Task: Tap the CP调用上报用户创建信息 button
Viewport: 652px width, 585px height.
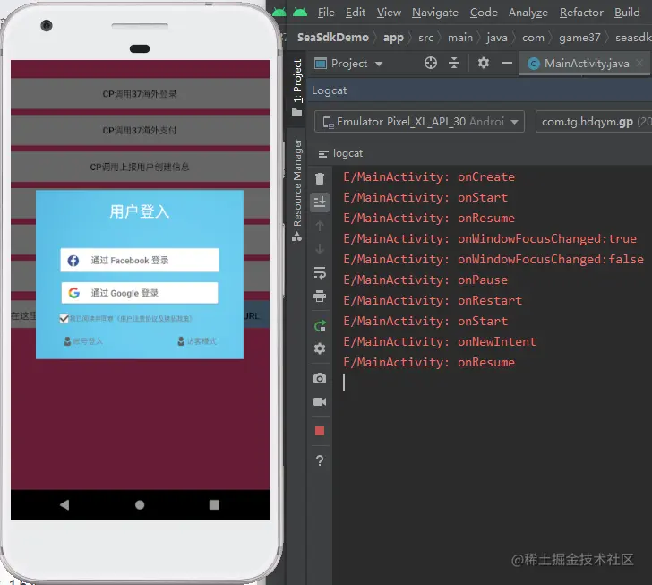Action: point(140,168)
